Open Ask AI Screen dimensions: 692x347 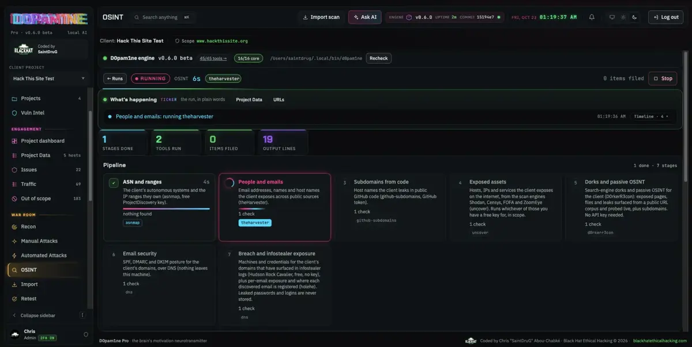pos(364,17)
